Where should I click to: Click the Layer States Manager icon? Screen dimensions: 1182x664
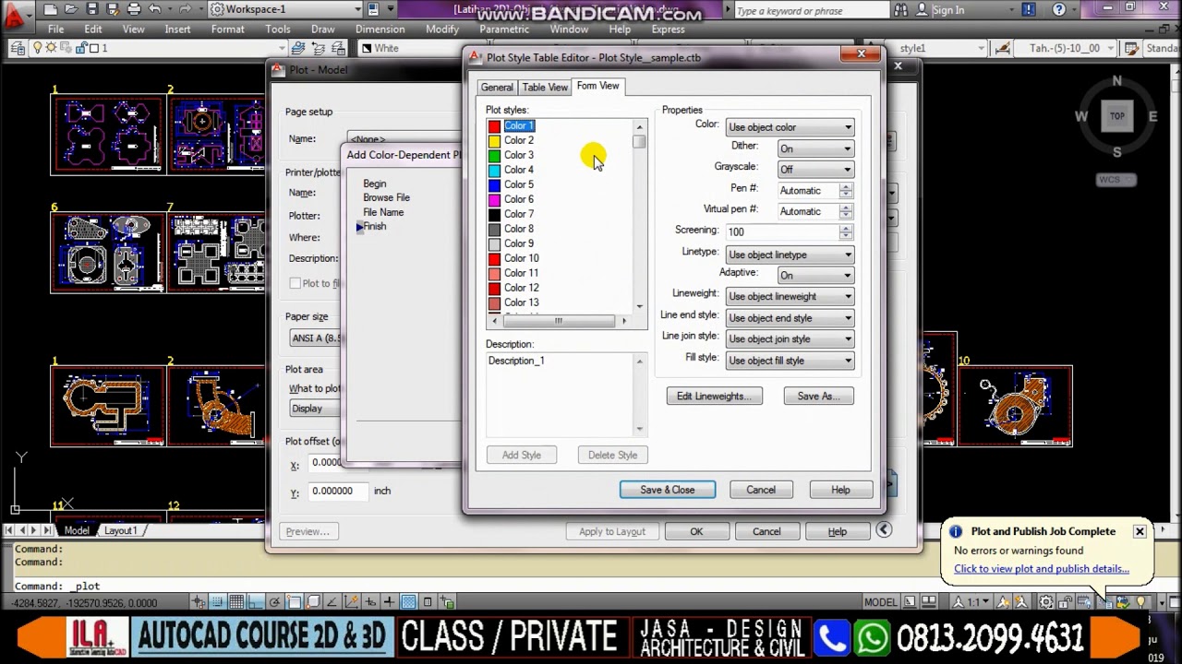[340, 48]
